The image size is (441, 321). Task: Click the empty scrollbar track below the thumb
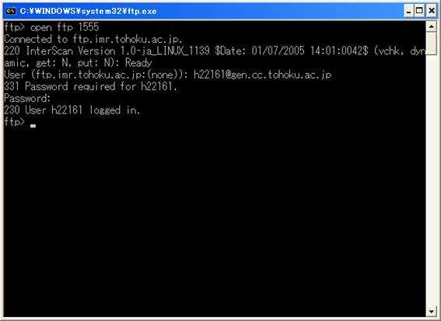pyautogui.click(x=431, y=180)
